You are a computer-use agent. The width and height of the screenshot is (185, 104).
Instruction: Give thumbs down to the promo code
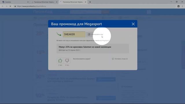pos(67,60)
